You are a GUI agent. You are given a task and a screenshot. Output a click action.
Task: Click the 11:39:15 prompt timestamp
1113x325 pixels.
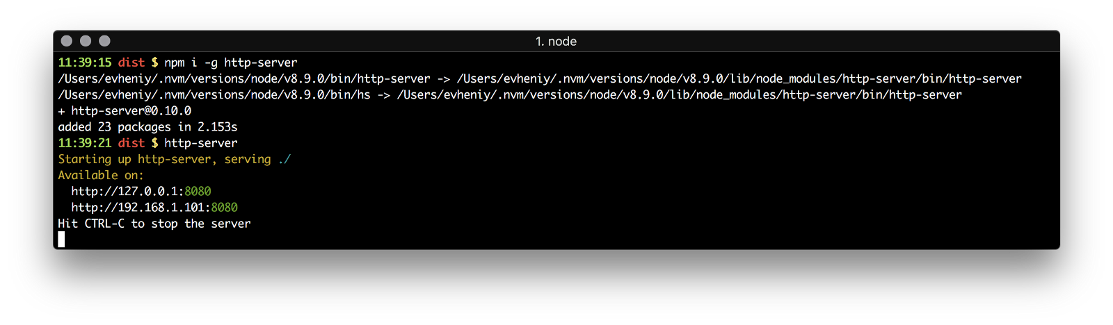[x=84, y=62]
